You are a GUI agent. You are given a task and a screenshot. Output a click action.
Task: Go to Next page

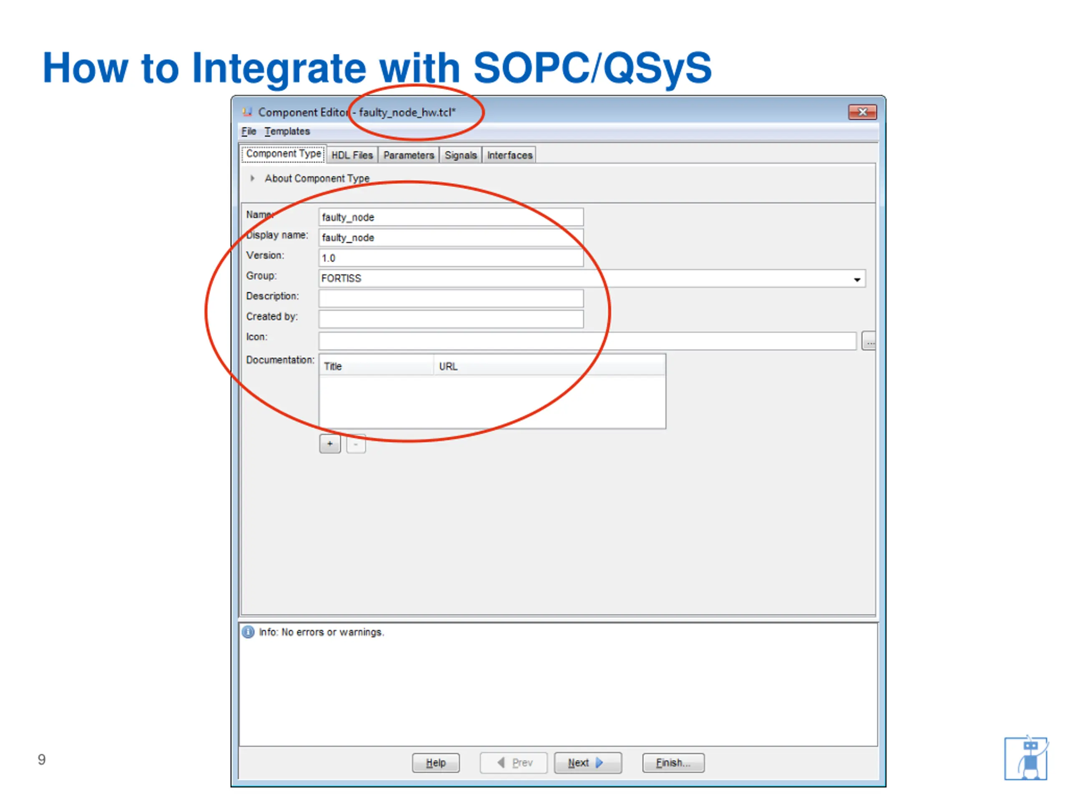pos(587,763)
